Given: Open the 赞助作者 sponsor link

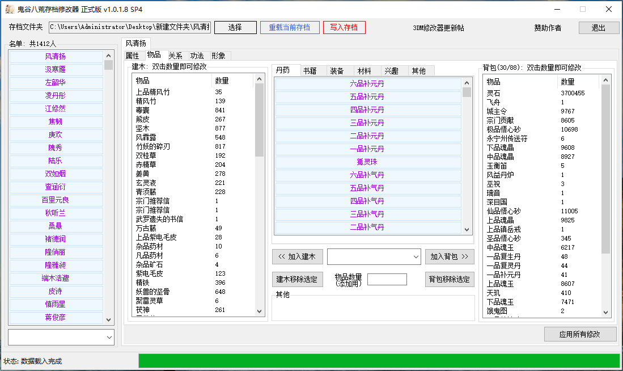Looking at the screenshot, I should (x=548, y=28).
